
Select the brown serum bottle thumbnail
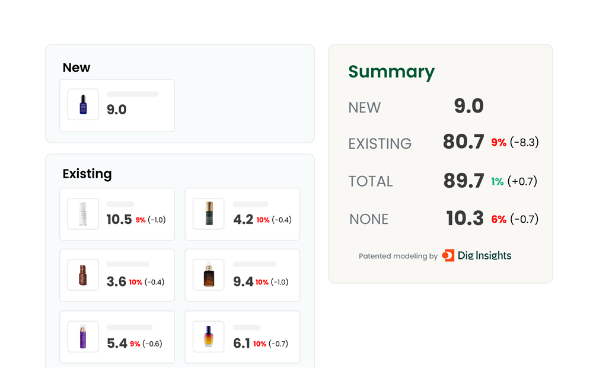83,275
